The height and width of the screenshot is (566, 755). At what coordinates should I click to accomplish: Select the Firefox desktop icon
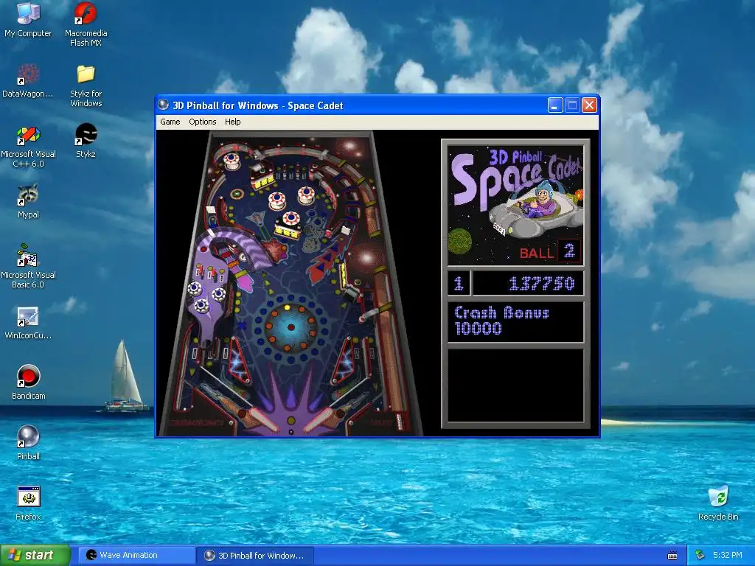click(28, 504)
